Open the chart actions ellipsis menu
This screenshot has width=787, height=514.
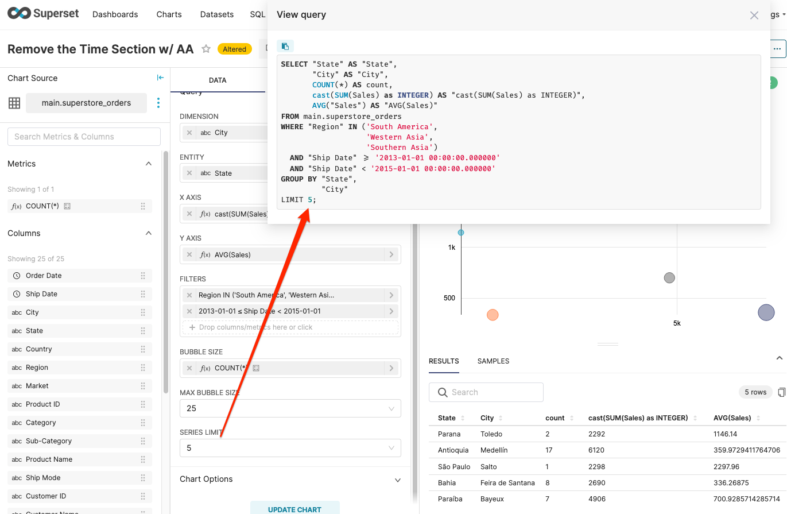(x=777, y=49)
